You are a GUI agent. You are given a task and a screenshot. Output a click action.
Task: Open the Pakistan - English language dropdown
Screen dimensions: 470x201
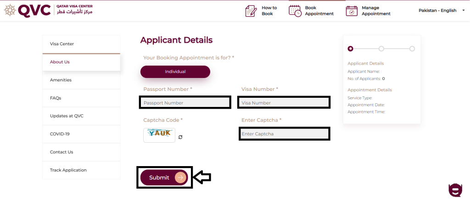tap(441, 11)
